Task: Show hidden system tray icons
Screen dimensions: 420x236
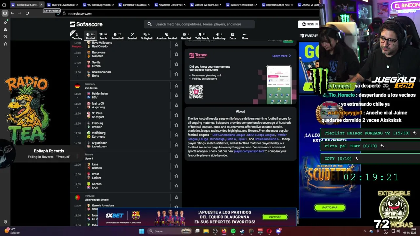Action: click(365, 231)
